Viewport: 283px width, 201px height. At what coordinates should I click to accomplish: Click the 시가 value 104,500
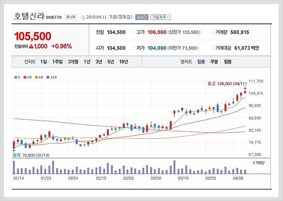click(116, 48)
